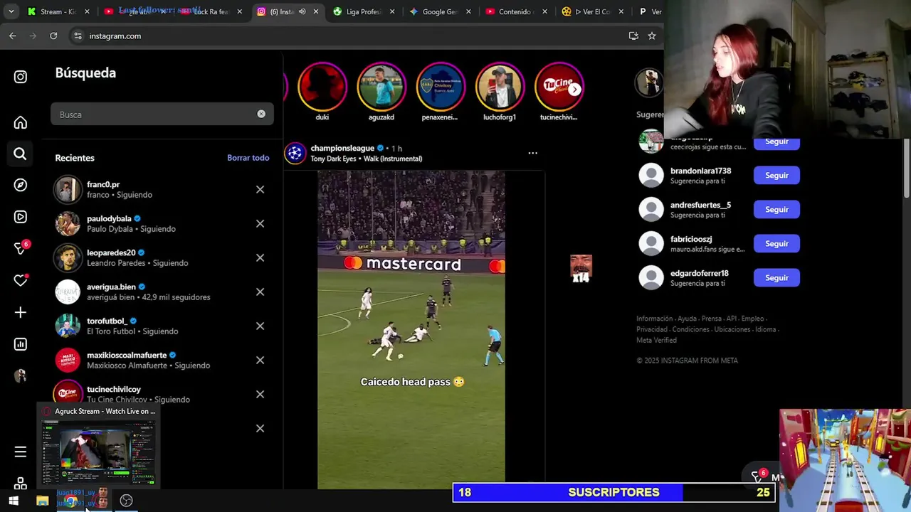Open the Explore compass icon
Screen dimensions: 911x512
21,185
